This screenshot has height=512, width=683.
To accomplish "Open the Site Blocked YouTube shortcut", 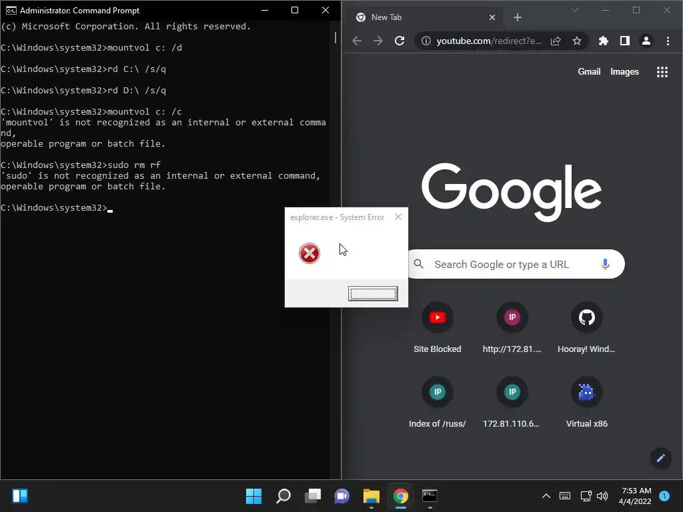I will click(438, 327).
